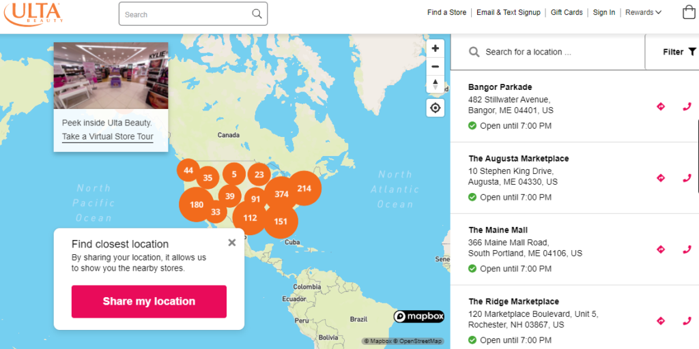Reset map bearing with compass button

(436, 84)
